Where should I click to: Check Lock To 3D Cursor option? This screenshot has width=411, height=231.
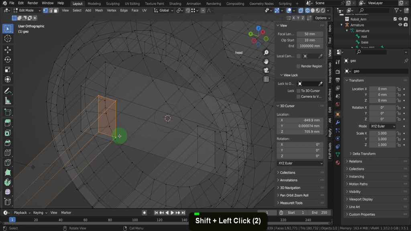coord(298,91)
